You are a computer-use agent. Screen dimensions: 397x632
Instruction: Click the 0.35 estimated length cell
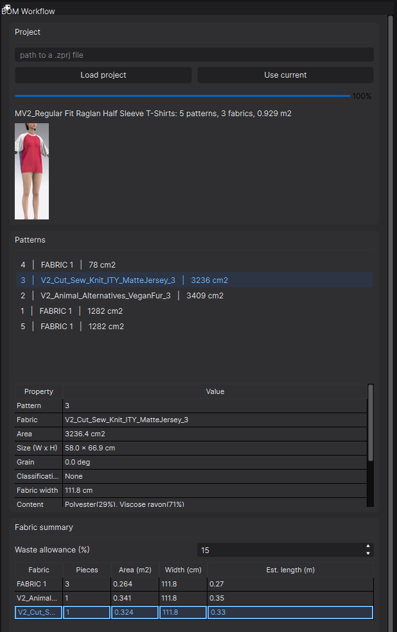290,598
